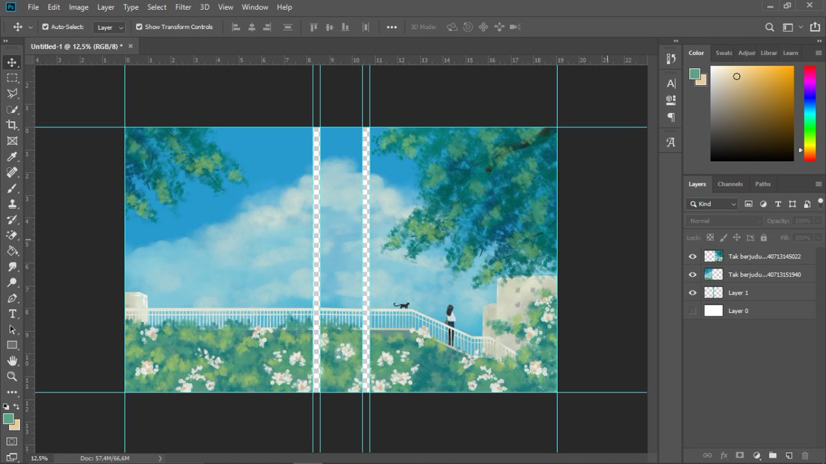826x464 pixels.
Task: Open the Auto-Select Layer dropdown
Action: 109,28
